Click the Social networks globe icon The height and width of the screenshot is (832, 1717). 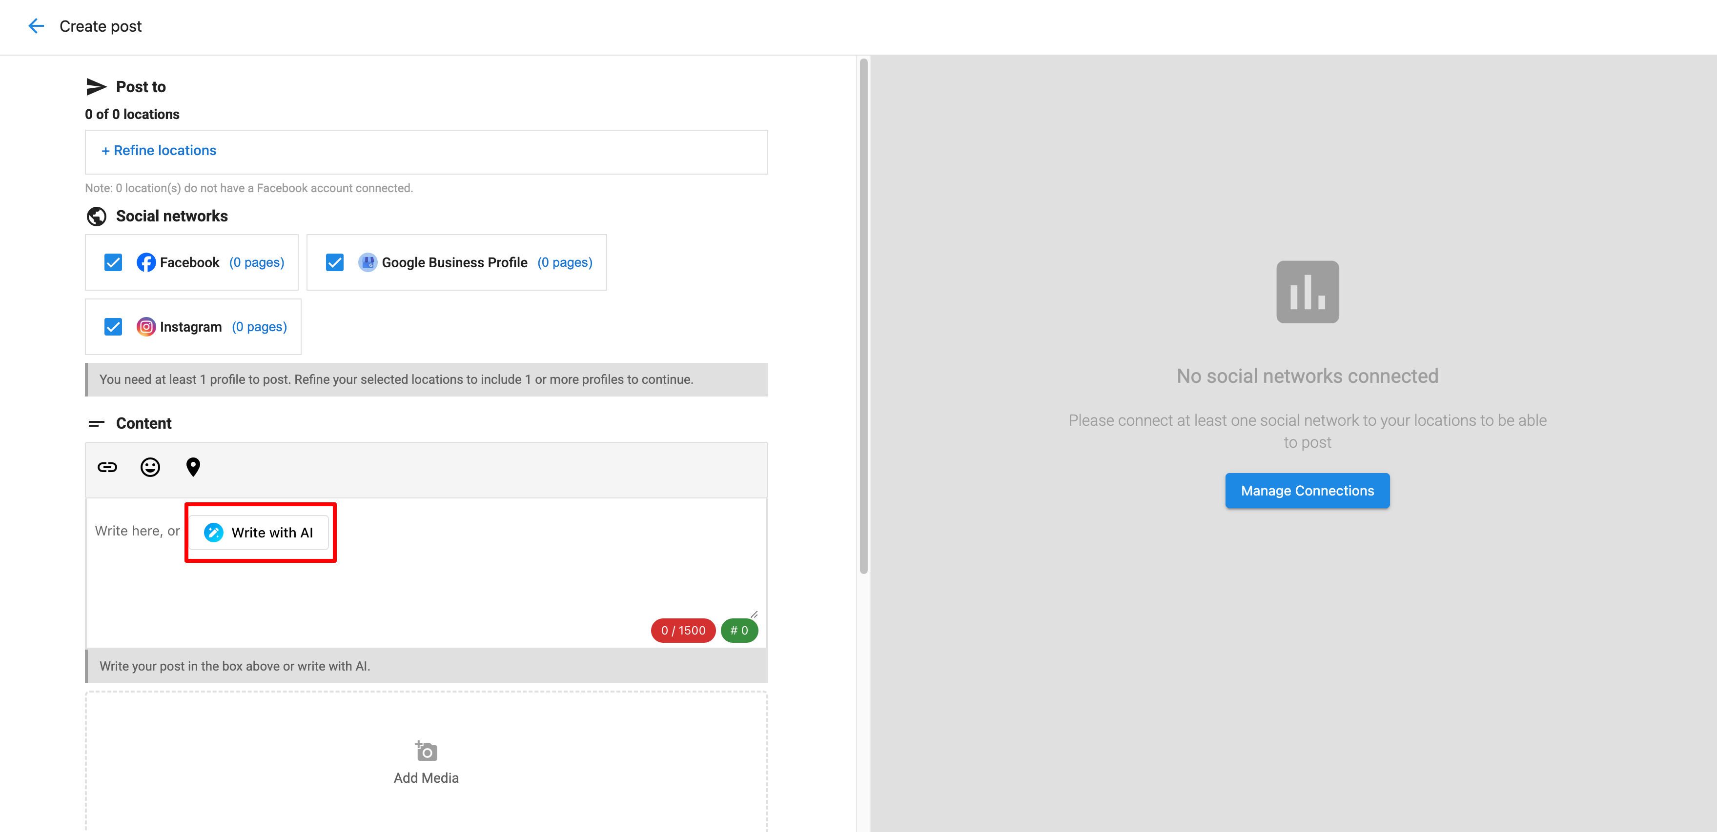click(97, 217)
